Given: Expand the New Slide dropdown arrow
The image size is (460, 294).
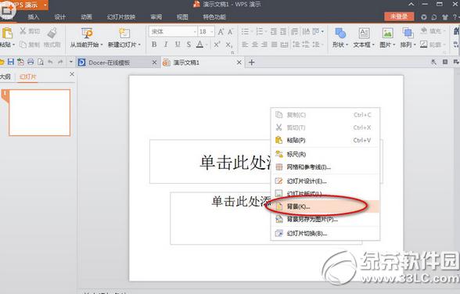Looking at the screenshot, I should point(139,45).
